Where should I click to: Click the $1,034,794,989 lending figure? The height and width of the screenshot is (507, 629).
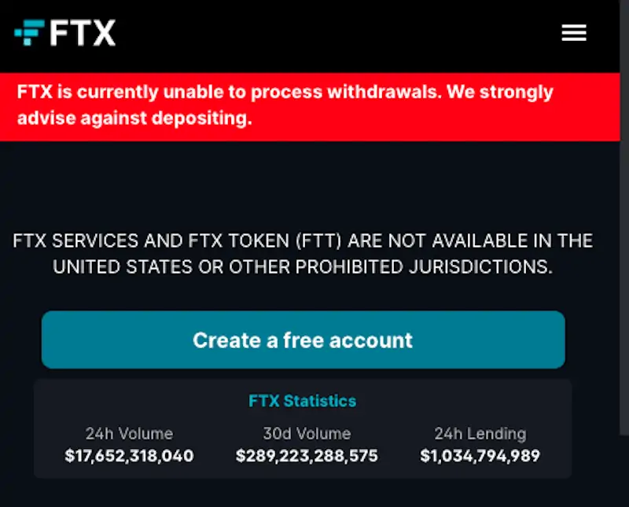(x=480, y=456)
